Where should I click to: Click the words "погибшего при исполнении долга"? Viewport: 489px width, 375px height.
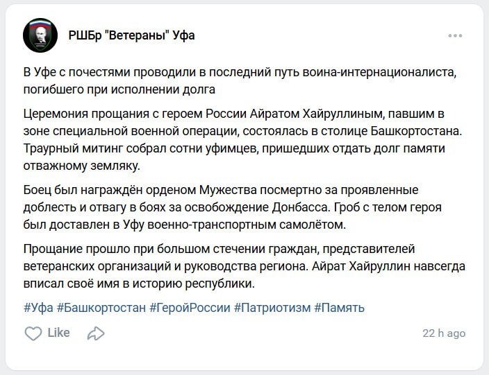tap(119, 89)
